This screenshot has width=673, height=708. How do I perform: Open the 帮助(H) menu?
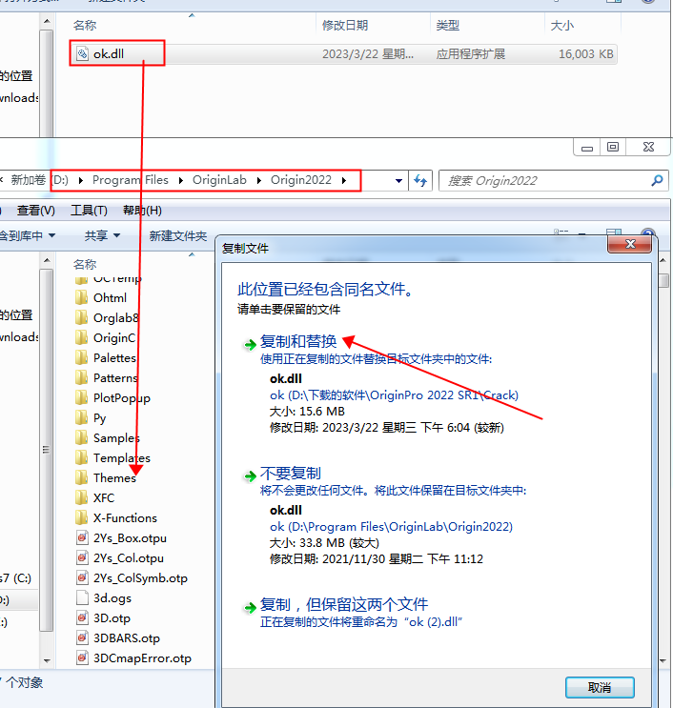pyautogui.click(x=142, y=211)
